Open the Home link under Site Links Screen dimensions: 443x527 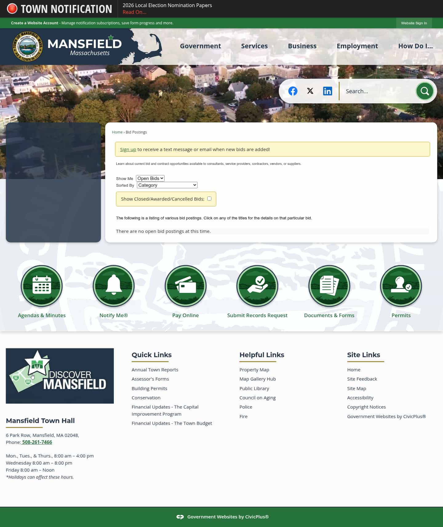[354, 370]
